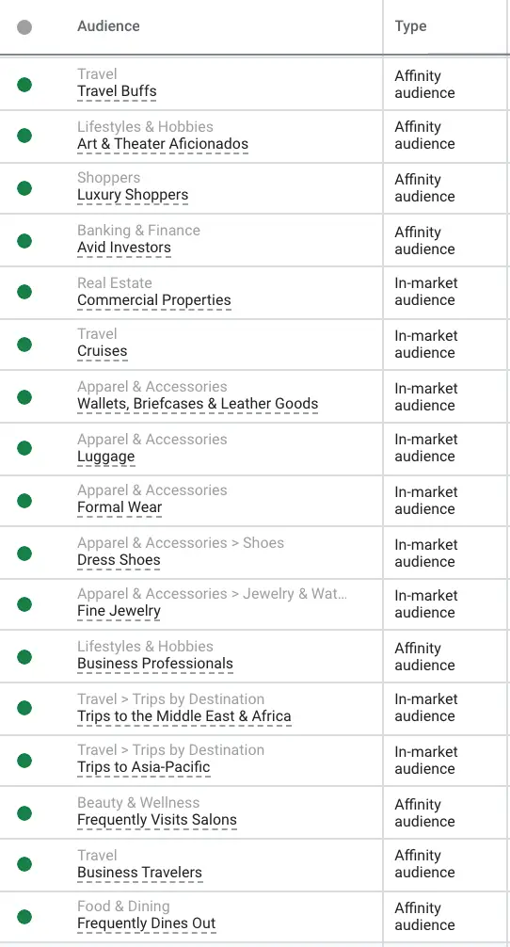Screen dimensions: 510x947
Task: Toggle the Cruises audience status dot
Action: 24,345
